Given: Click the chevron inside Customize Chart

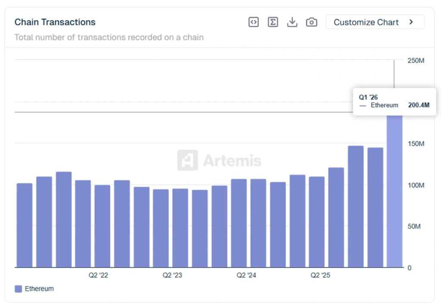Looking at the screenshot, I should pyautogui.click(x=411, y=22).
